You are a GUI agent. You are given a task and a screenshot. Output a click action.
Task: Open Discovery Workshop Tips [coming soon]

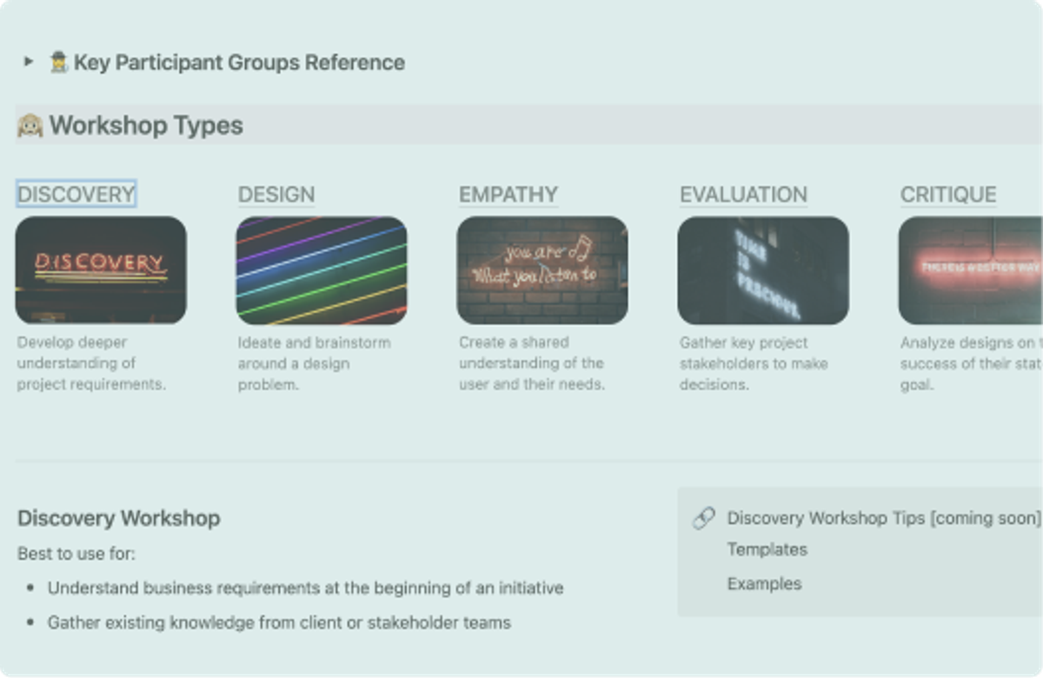[x=884, y=518]
